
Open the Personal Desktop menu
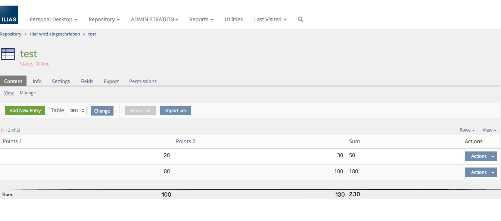pos(53,19)
